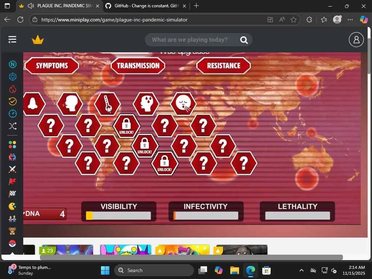Image resolution: width=372 pixels, height=279 pixels.
Task: Click the Lethality progress bar
Action: pos(298,216)
